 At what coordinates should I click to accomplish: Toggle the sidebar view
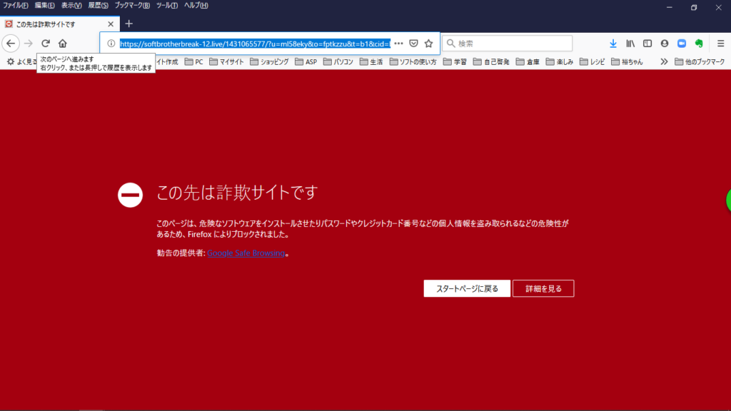click(647, 44)
